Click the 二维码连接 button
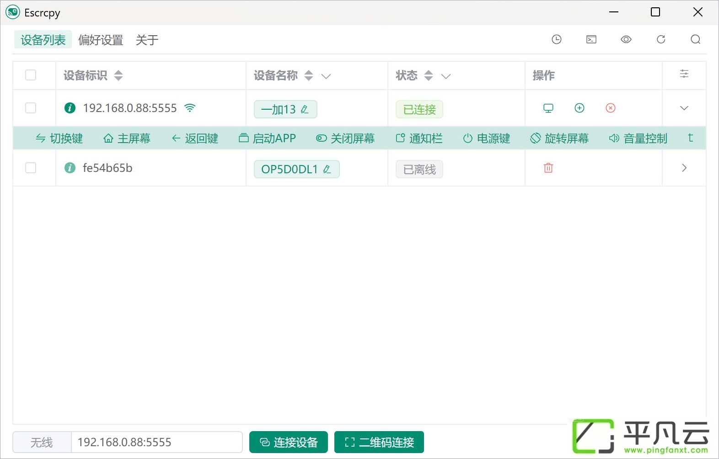Screen dimensions: 719x459 click(379, 442)
